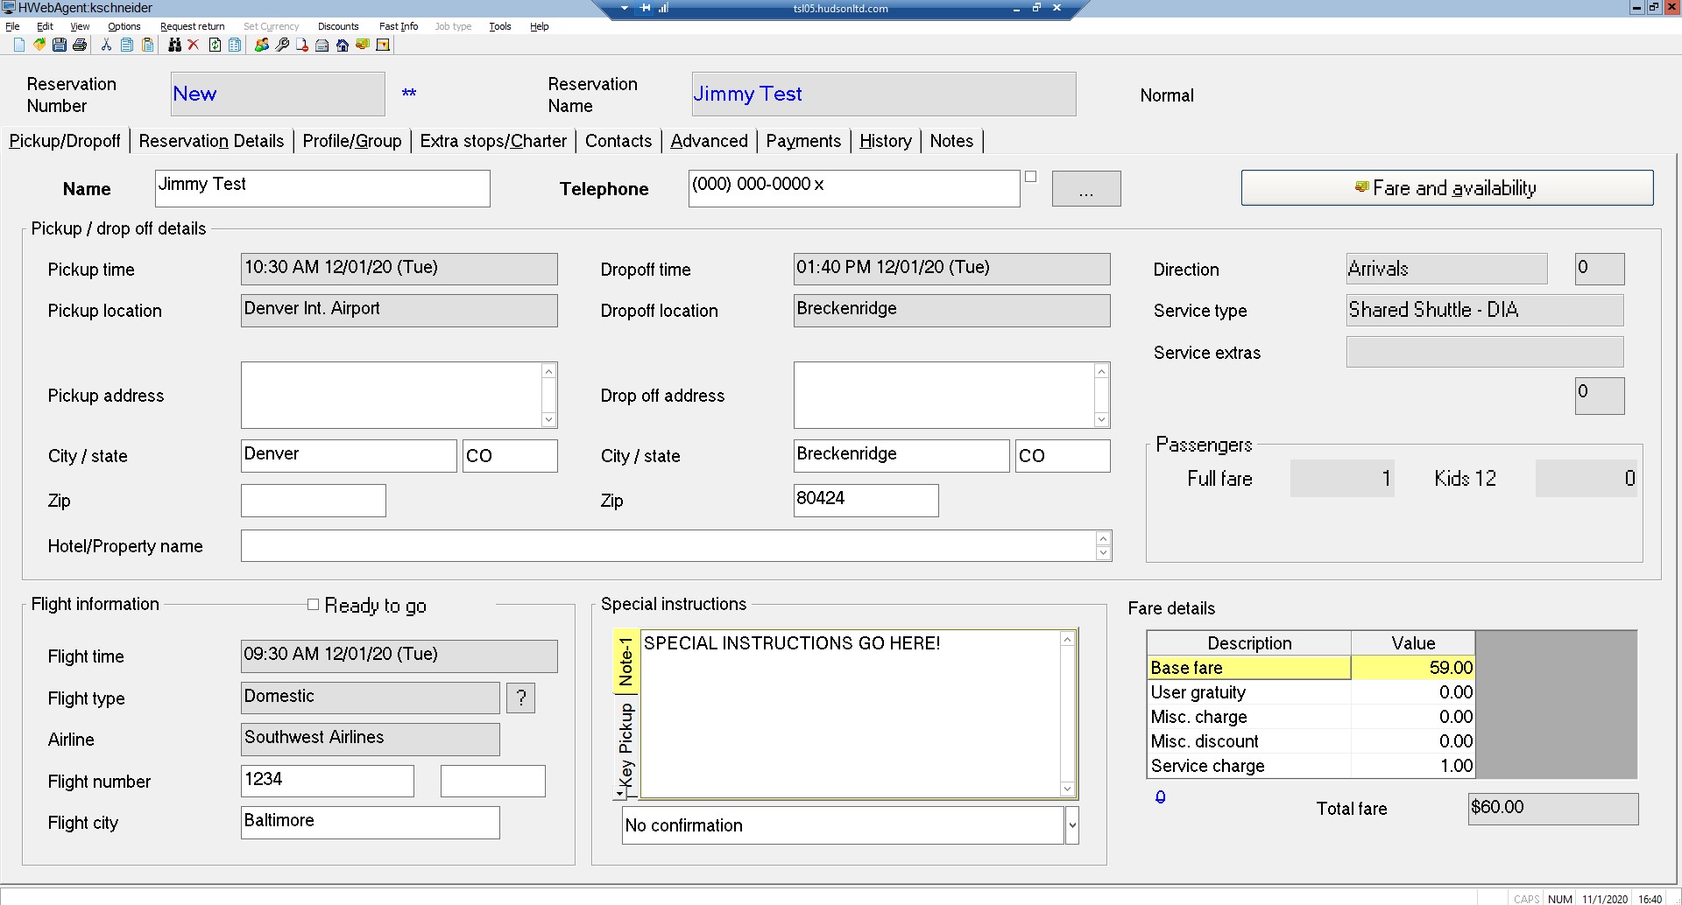The width and height of the screenshot is (1682, 905).
Task: Click the Print icon in toolbar
Action: click(80, 45)
